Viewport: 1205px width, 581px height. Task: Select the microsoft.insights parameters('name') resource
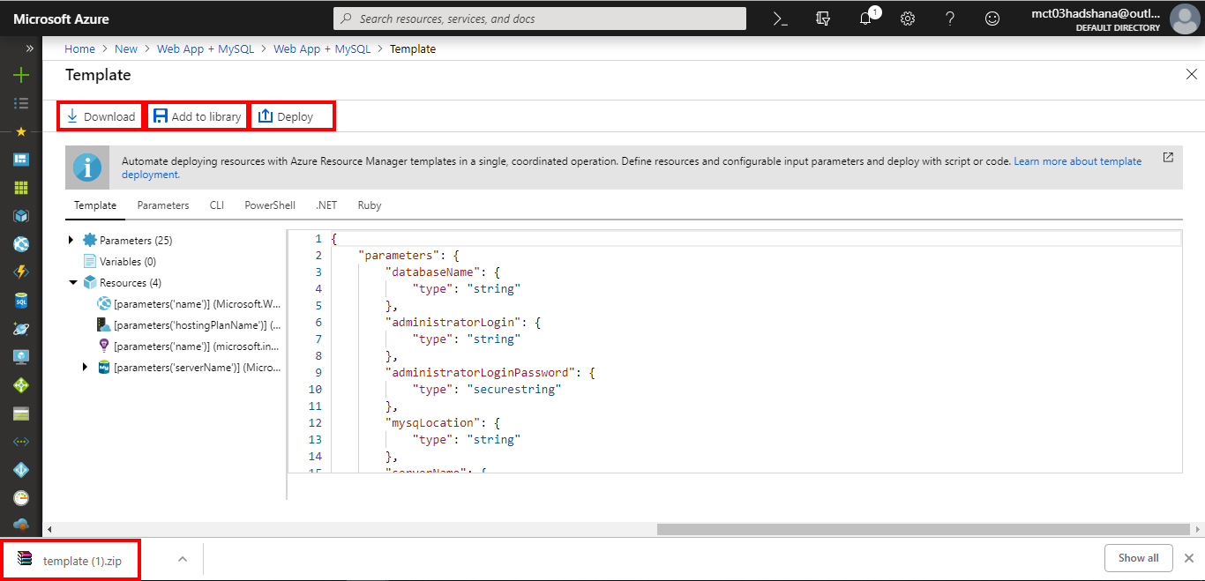[197, 346]
